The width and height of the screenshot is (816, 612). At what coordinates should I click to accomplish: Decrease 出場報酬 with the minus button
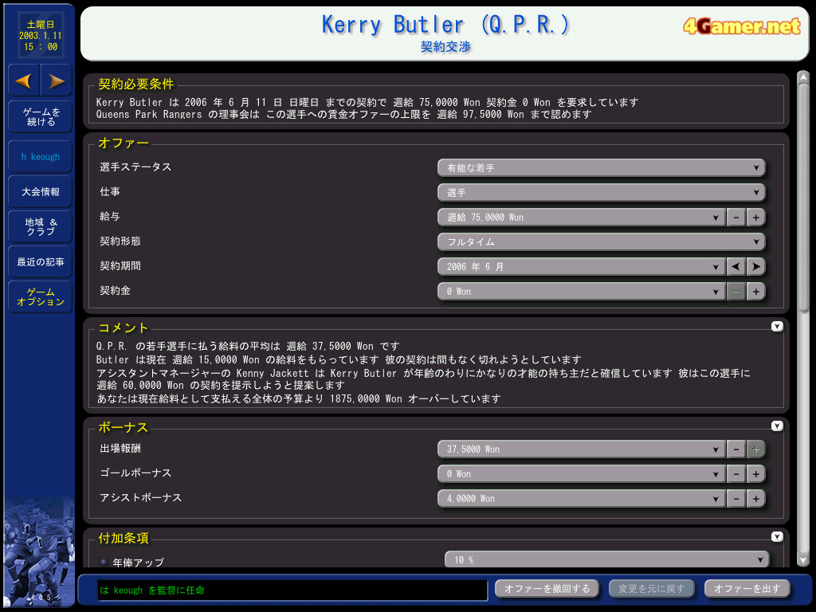coord(736,449)
